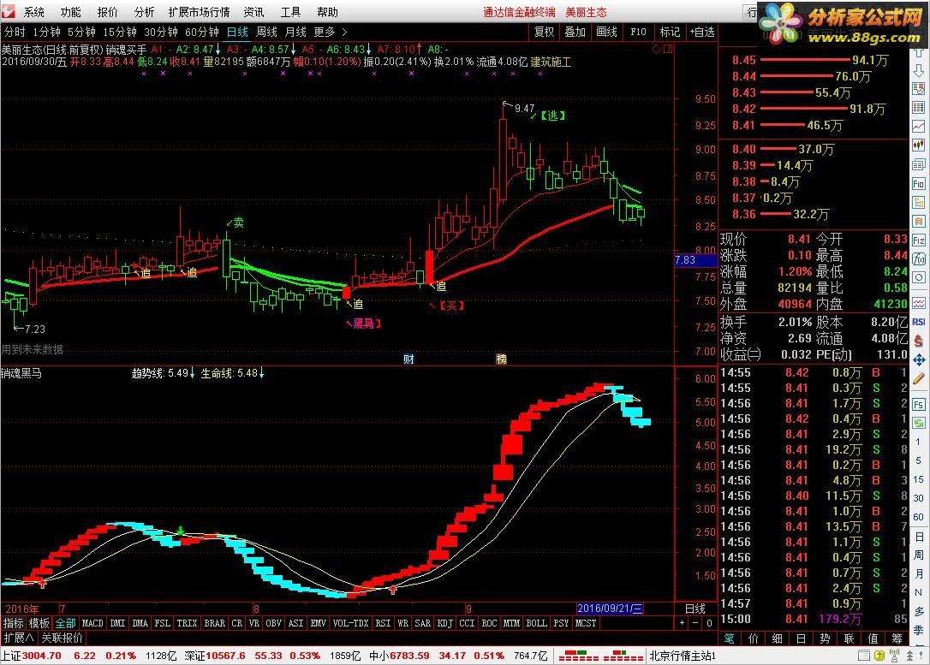Select the RSI indicator icon in sidebar
Viewport: 930px width, 665px height.
pyautogui.click(x=918, y=322)
